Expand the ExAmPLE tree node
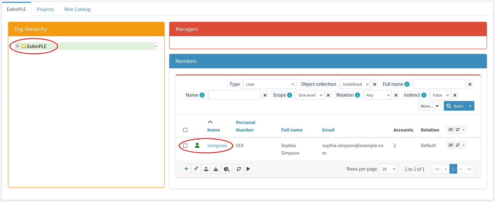The height and width of the screenshot is (202, 495). pos(17,46)
